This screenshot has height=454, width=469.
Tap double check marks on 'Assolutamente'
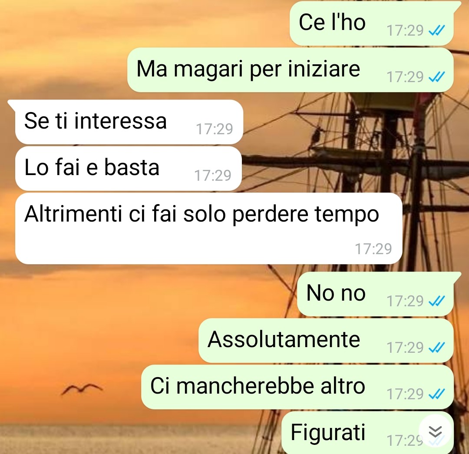pos(437,347)
